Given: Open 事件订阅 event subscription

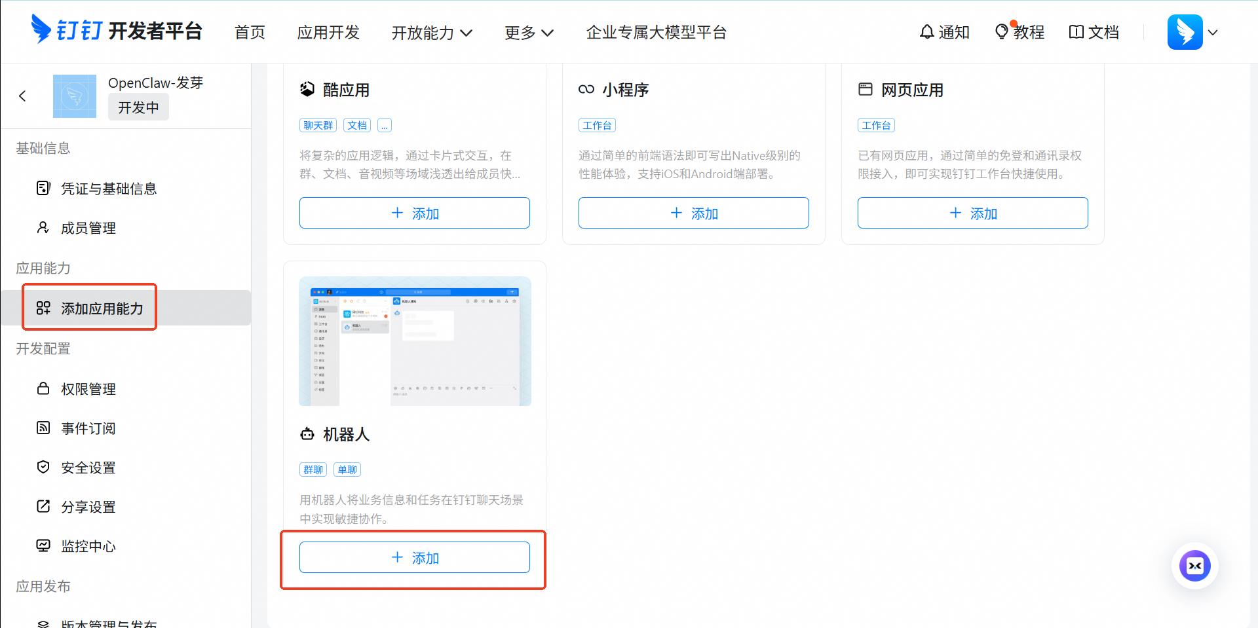Looking at the screenshot, I should coord(88,428).
